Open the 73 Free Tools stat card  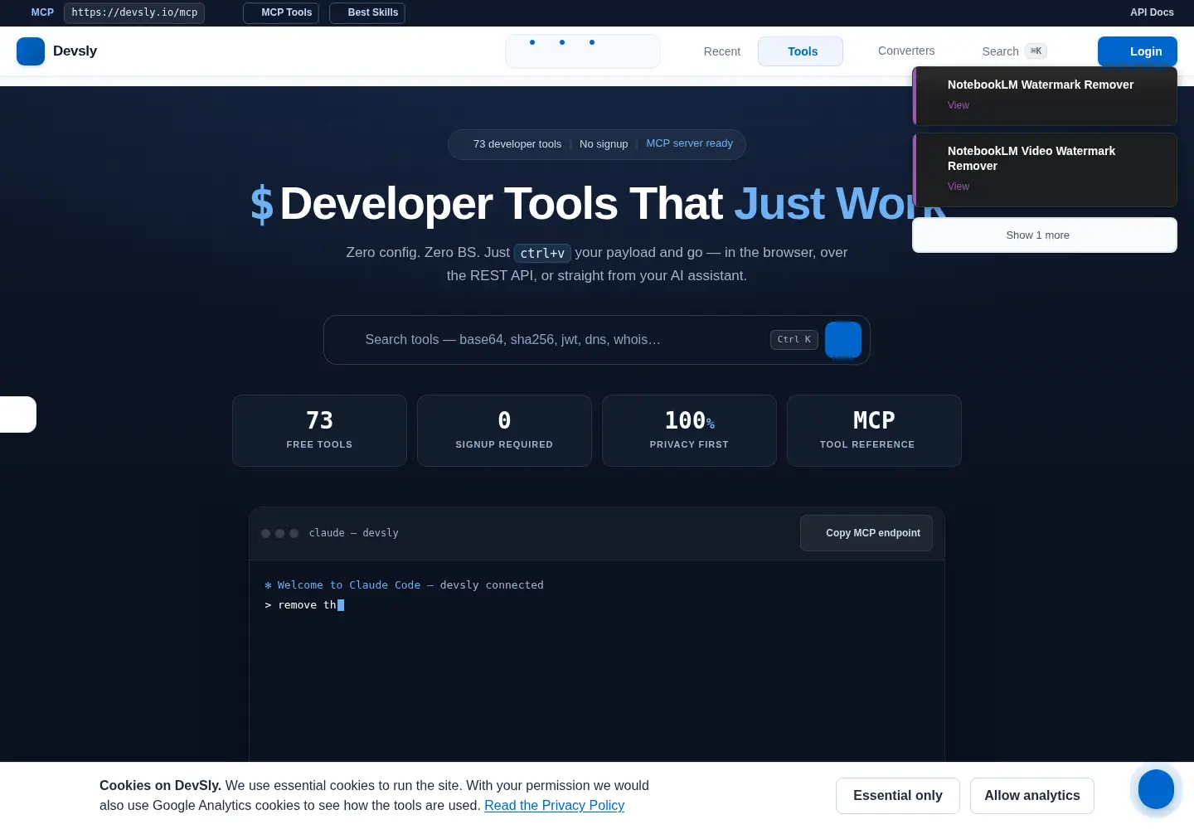pyautogui.click(x=319, y=430)
